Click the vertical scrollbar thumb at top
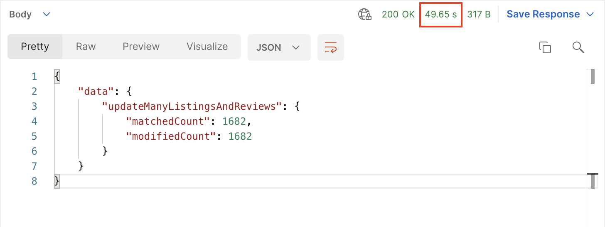Screen dimensions: 605x227 593,77
